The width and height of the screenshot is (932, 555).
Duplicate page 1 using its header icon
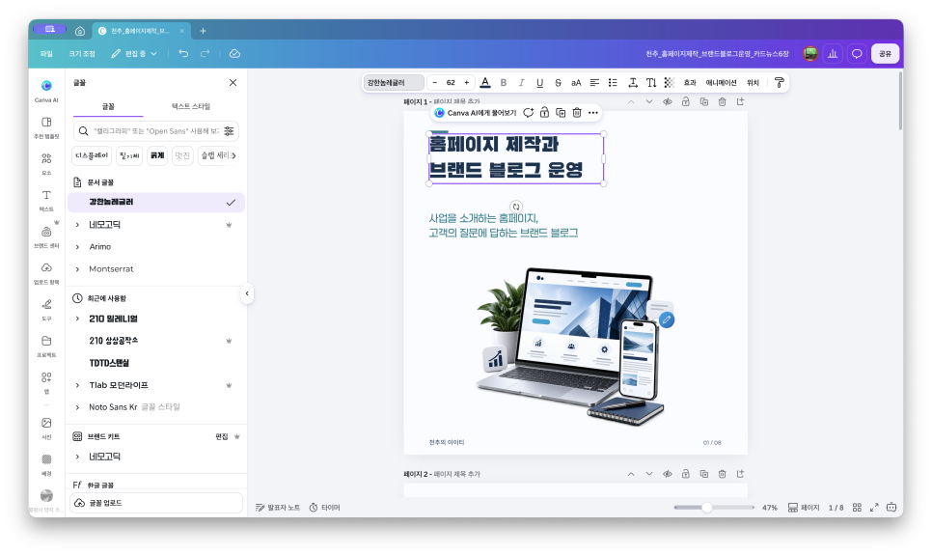point(703,101)
